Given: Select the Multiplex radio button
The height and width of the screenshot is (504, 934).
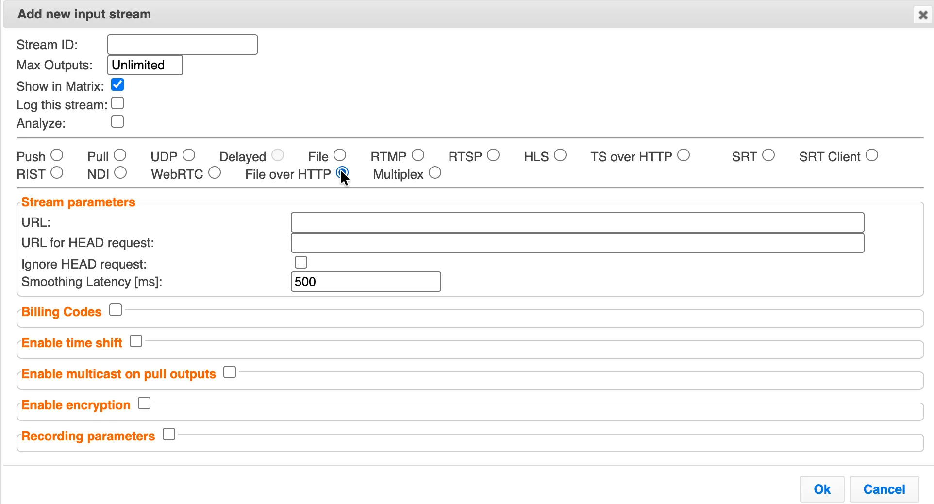Looking at the screenshot, I should (435, 172).
